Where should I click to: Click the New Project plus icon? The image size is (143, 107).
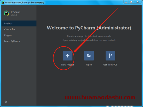point(67,55)
